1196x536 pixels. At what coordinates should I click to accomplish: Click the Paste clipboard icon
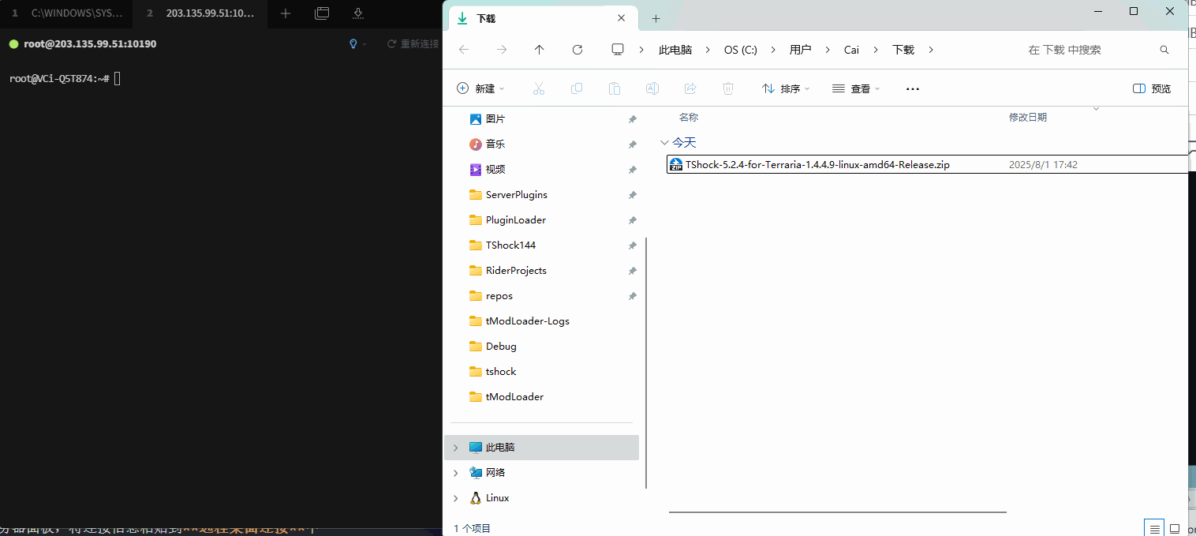click(x=615, y=88)
